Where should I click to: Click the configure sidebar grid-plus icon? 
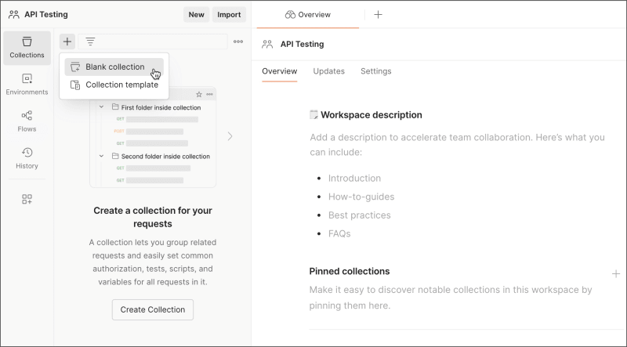27,199
